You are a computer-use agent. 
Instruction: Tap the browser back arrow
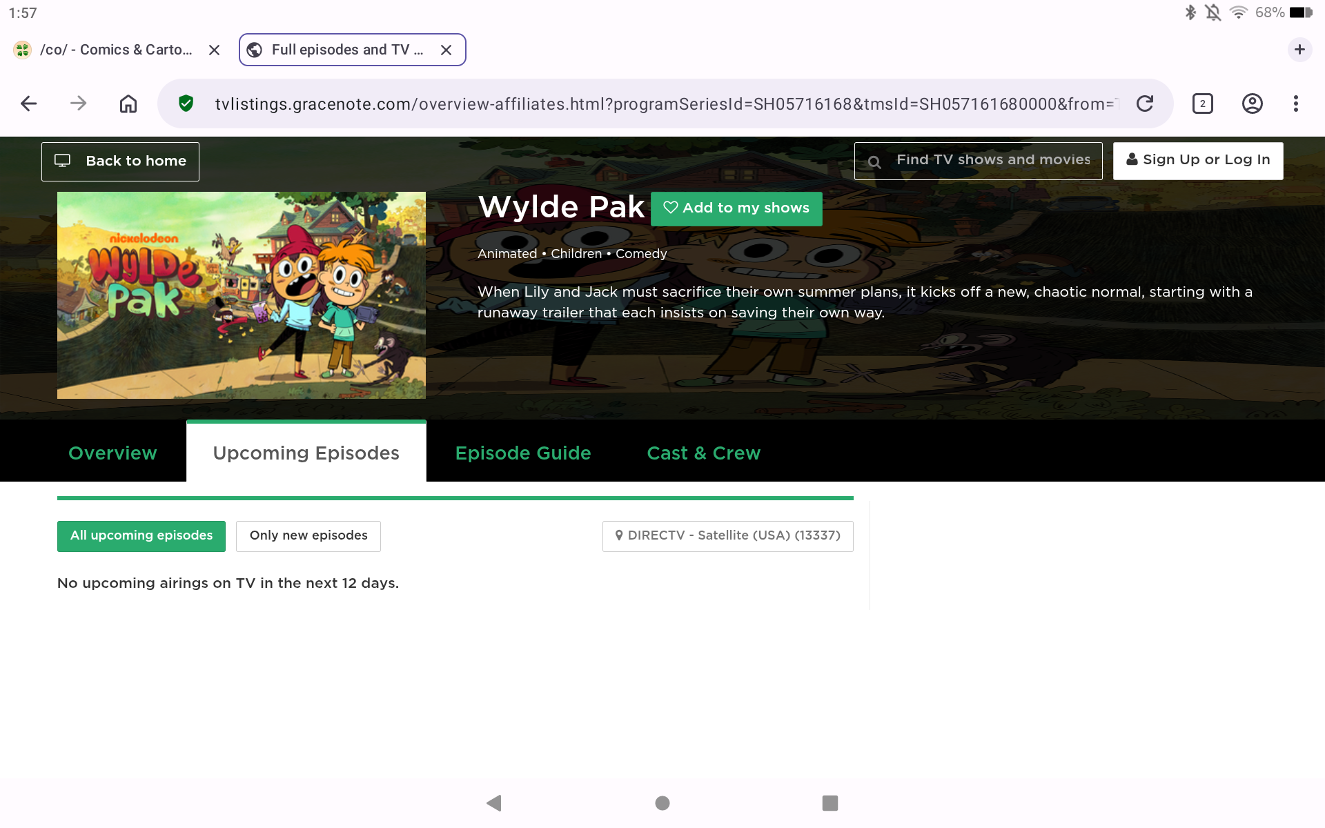tap(28, 103)
